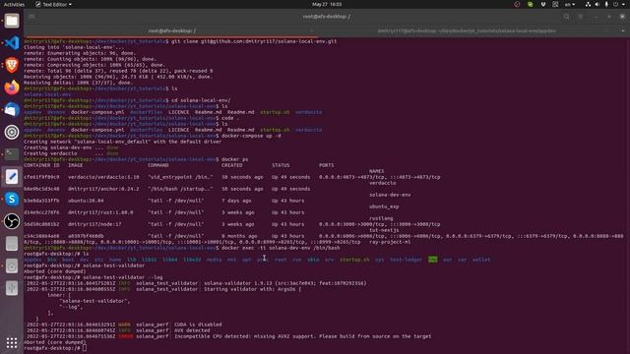630x354 pixels.
Task: Open Activities overview
Action: pos(14,4)
